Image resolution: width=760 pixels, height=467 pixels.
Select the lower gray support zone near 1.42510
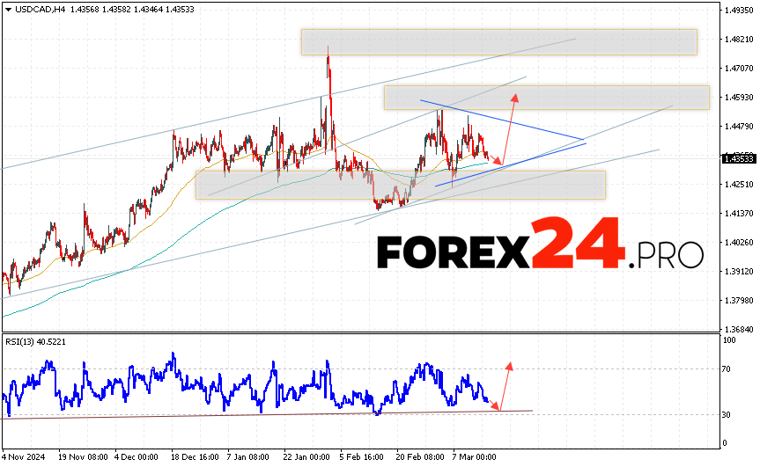pos(400,185)
